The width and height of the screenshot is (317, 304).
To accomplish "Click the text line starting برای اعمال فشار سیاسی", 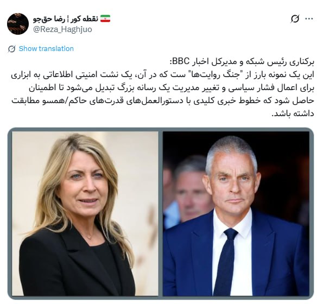I will (x=172, y=88).
